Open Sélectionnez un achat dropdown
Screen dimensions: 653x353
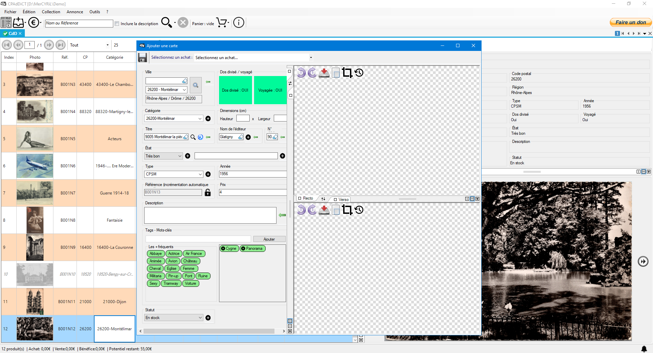311,58
